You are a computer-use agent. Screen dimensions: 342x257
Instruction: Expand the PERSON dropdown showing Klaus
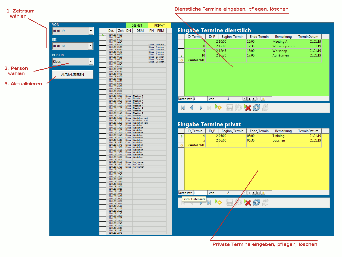pyautogui.click(x=91, y=62)
